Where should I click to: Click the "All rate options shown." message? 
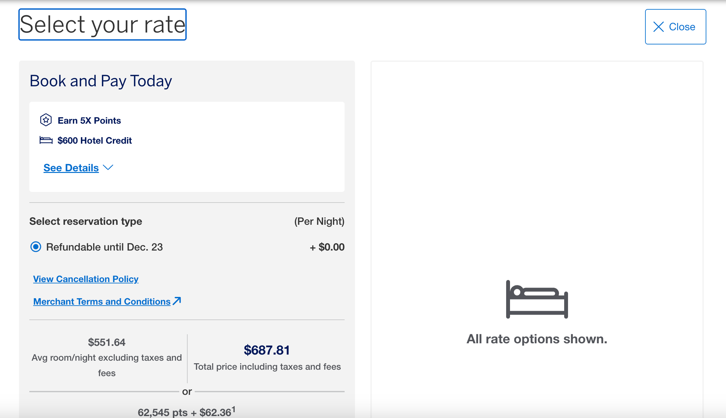tap(537, 339)
